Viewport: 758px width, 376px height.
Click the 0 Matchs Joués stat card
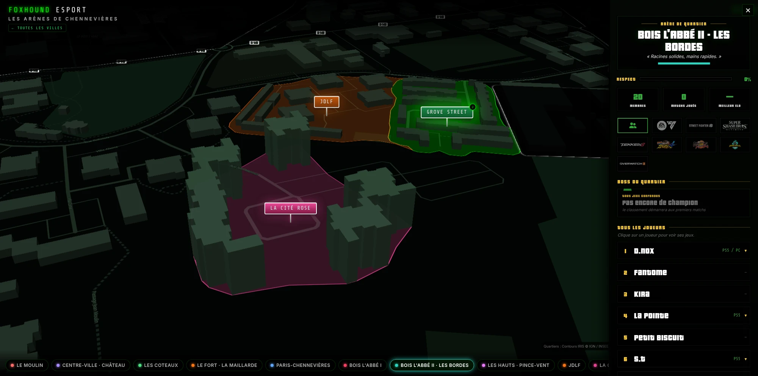684,100
